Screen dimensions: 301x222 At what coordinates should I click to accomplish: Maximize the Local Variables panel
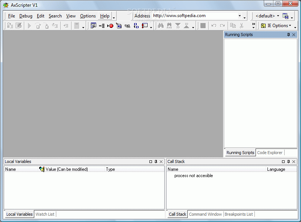[150, 162]
